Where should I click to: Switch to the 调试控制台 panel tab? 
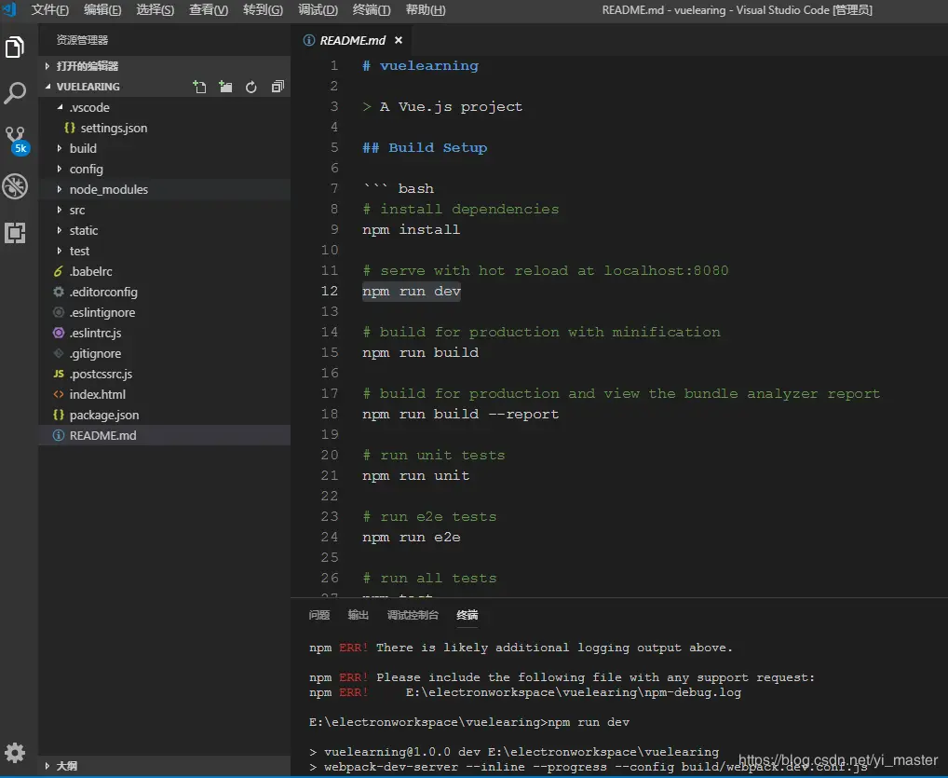click(413, 615)
